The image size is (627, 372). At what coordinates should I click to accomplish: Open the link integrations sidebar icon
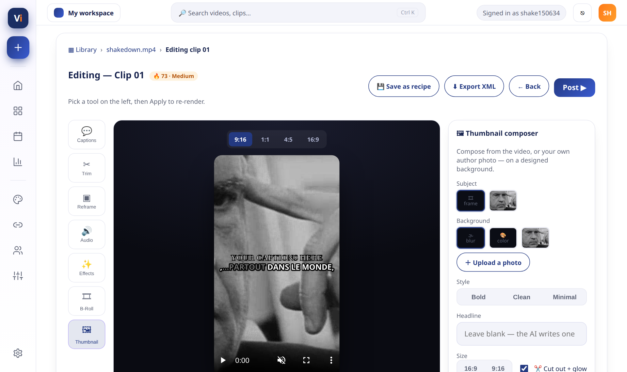[18, 225]
